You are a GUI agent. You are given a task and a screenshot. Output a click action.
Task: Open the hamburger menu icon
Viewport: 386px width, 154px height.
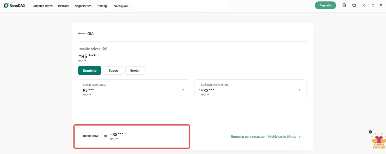[381, 5]
